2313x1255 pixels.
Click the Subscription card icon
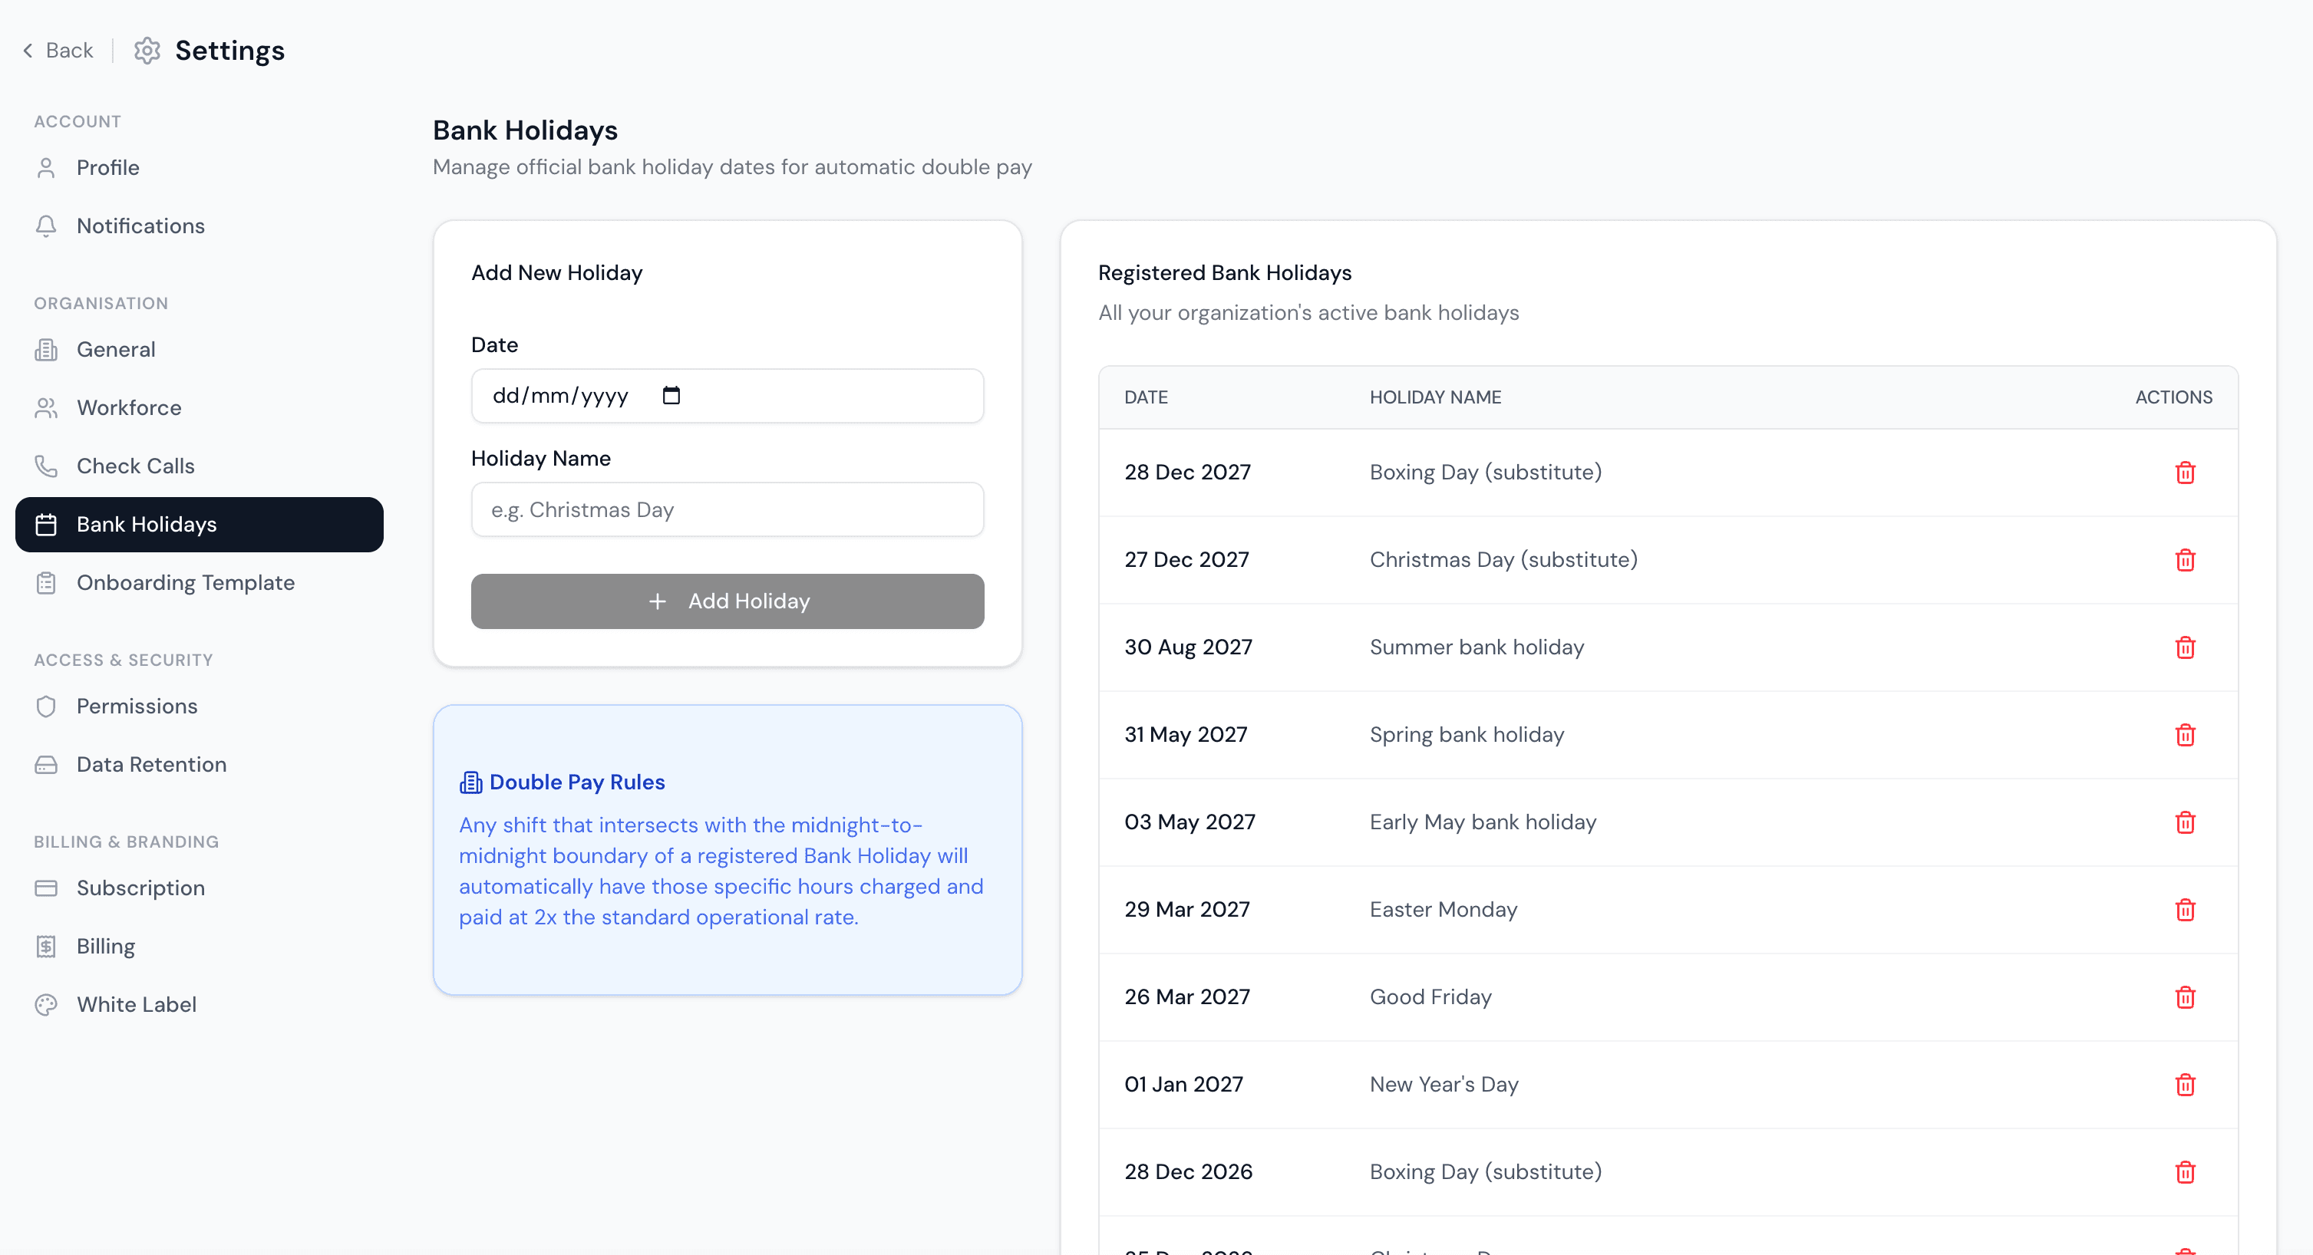46,888
